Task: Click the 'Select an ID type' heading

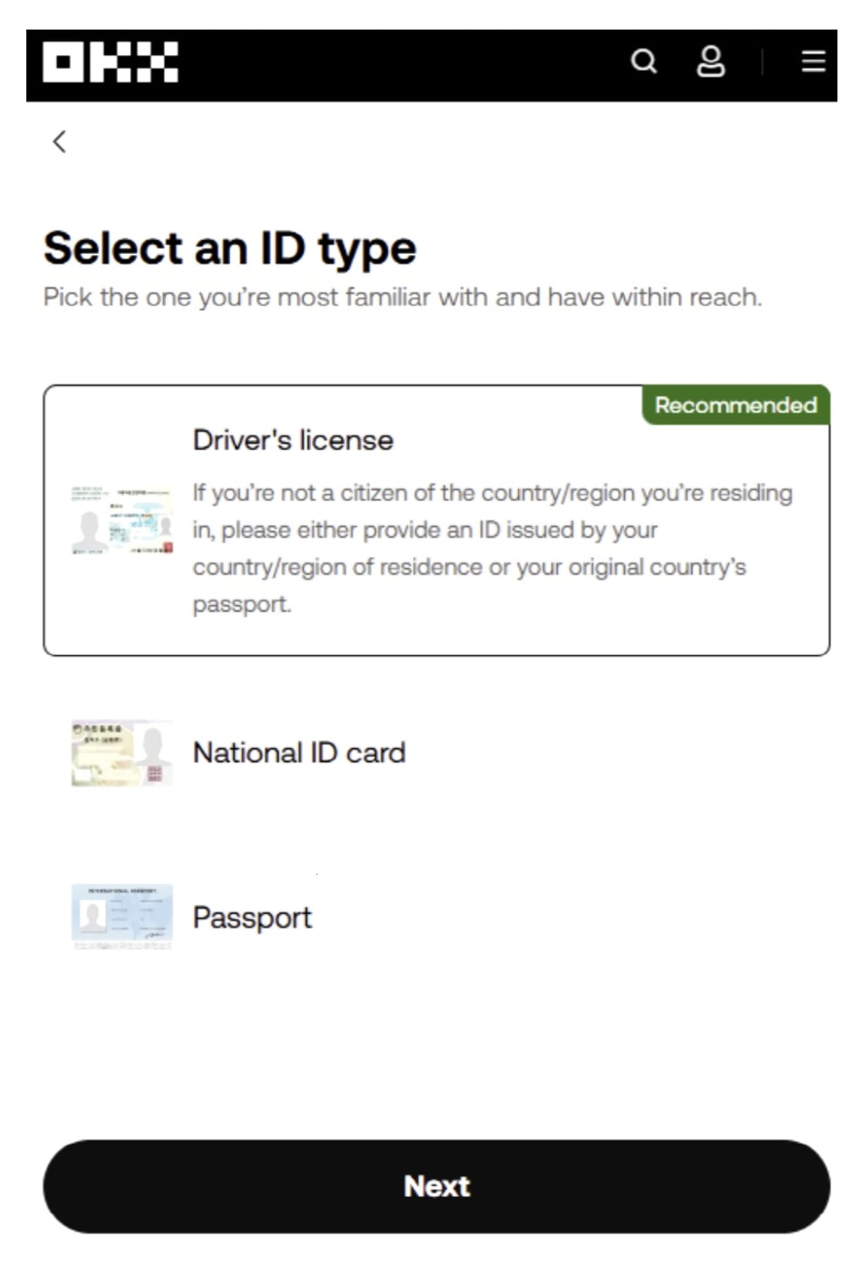Action: pos(230,249)
